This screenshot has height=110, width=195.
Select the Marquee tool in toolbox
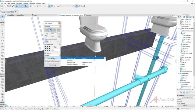[2, 20]
